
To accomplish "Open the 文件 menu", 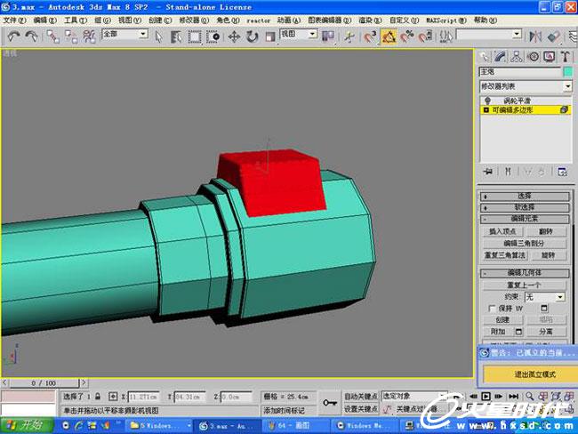I will (14, 20).
